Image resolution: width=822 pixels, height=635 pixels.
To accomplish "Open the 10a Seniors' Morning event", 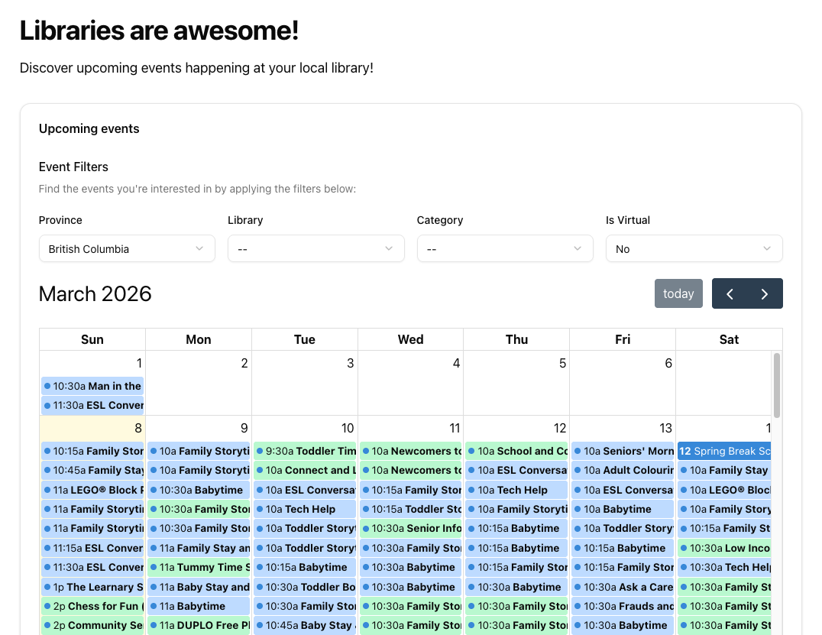I will (623, 451).
